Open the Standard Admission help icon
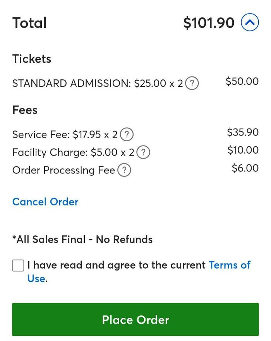This screenshot has height=341, width=271. coord(192,83)
